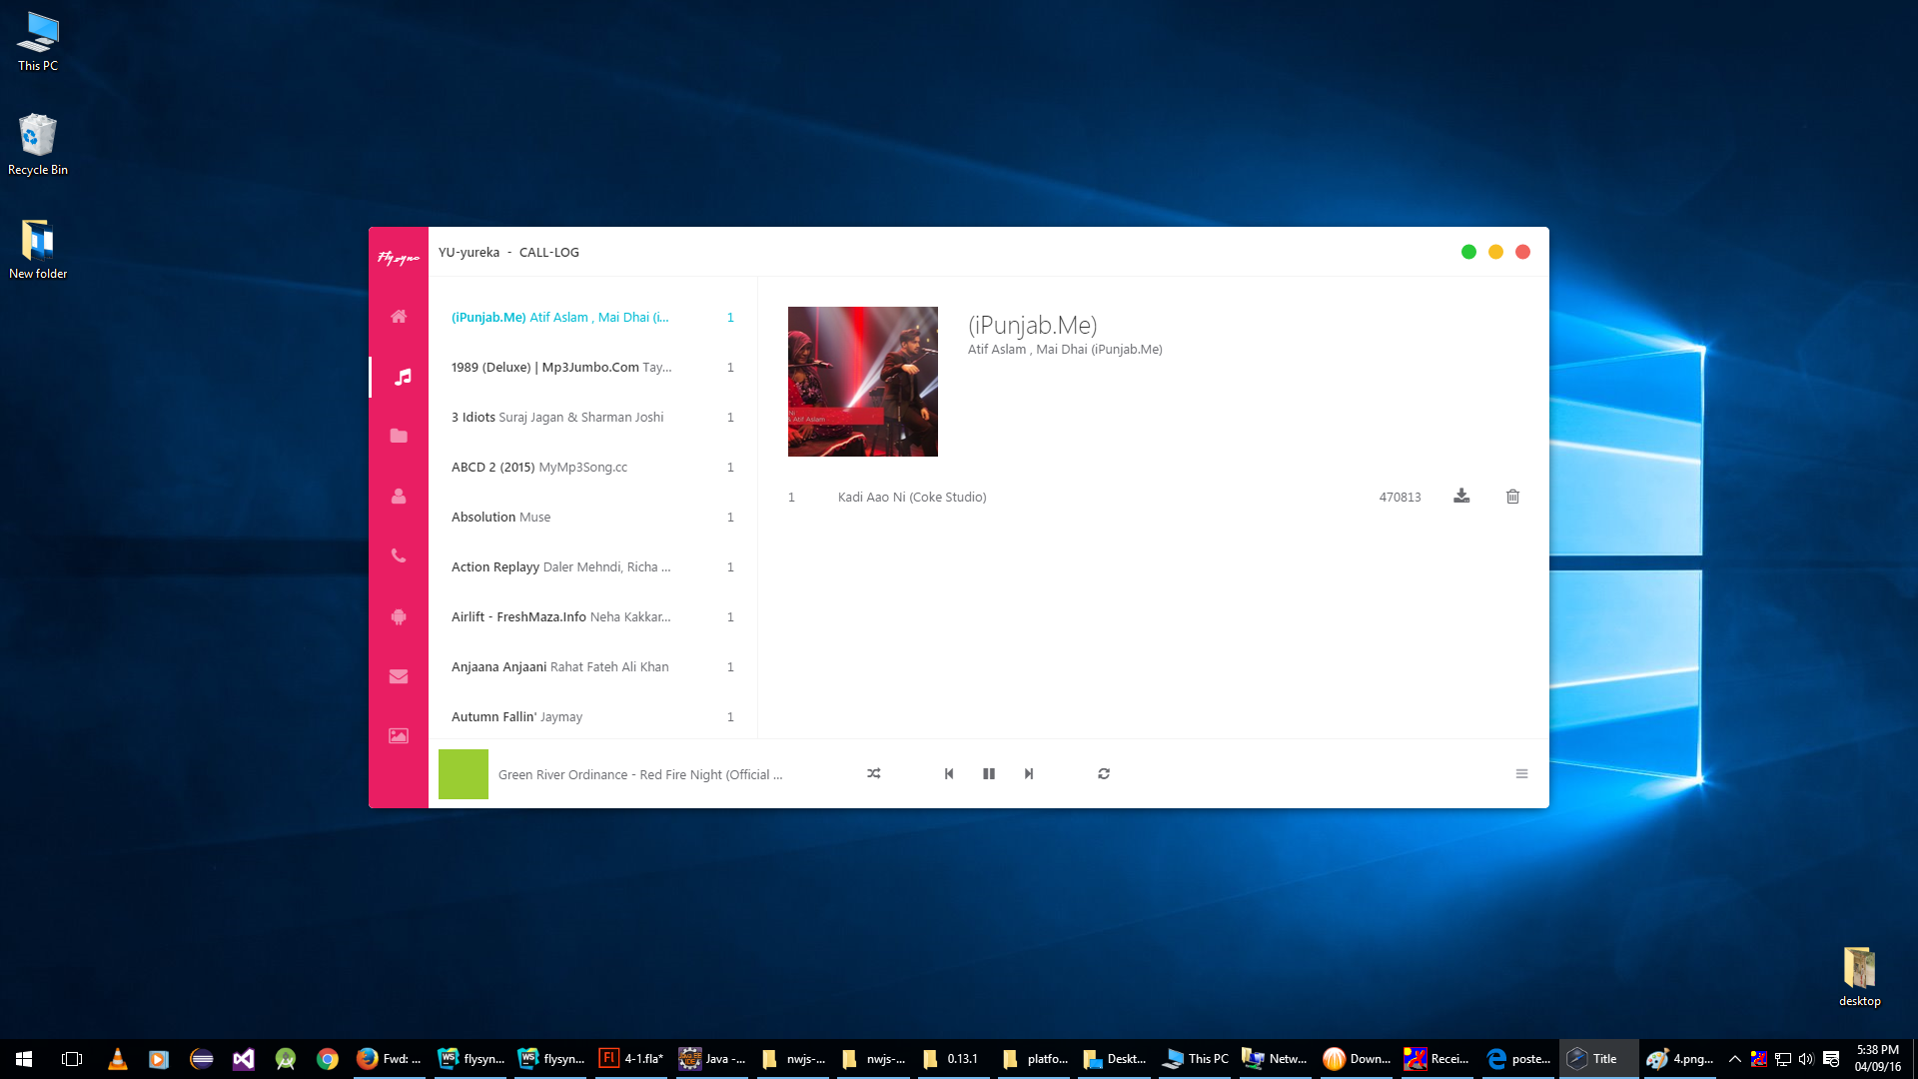
Task: Open the Folder files sidebar icon
Action: pyautogui.click(x=399, y=436)
